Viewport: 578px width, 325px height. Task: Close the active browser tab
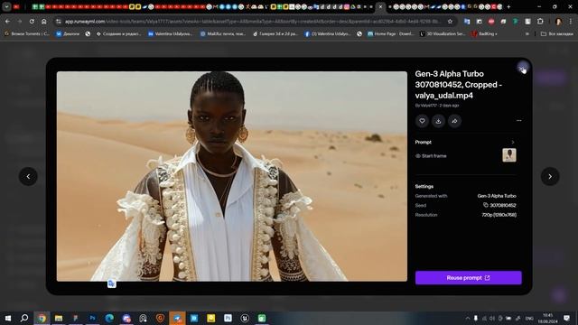[x=381, y=6]
